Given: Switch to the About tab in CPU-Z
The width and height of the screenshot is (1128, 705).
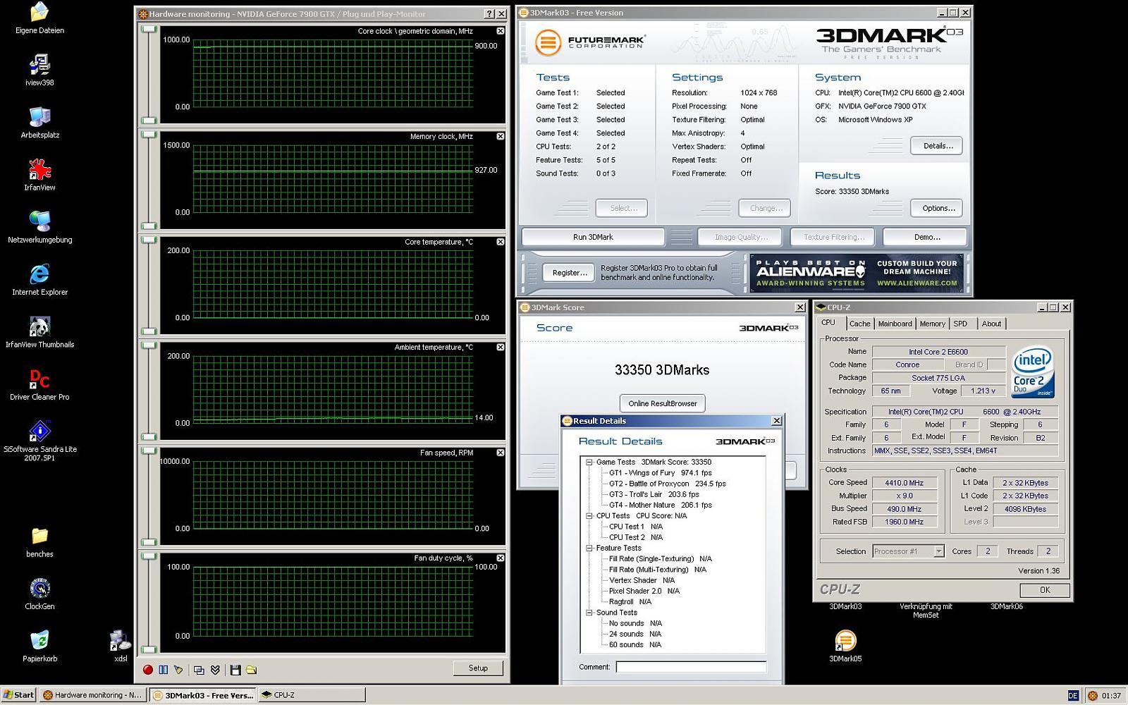Looking at the screenshot, I should [x=991, y=324].
